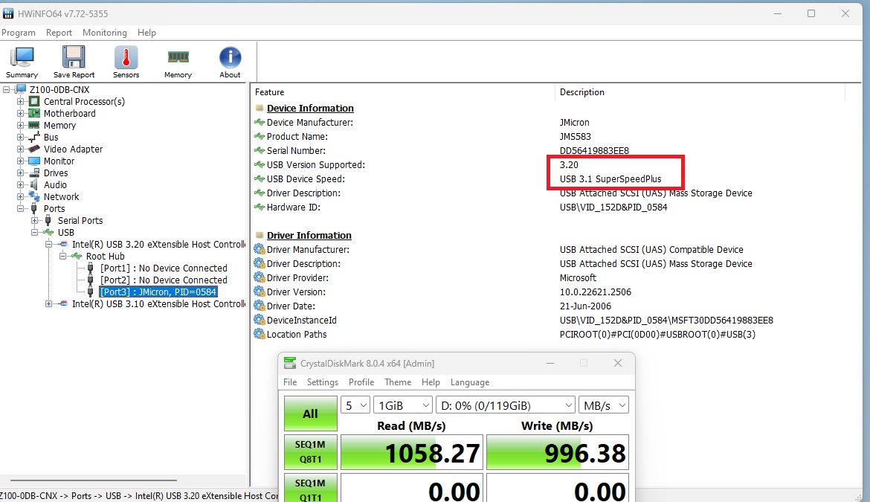Collapse the Root Hub node
870x502 pixels.
point(62,257)
